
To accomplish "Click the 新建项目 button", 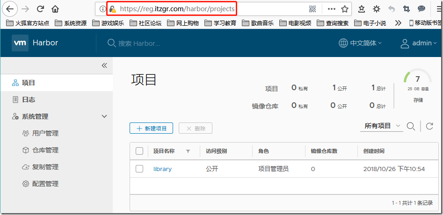I will click(152, 128).
